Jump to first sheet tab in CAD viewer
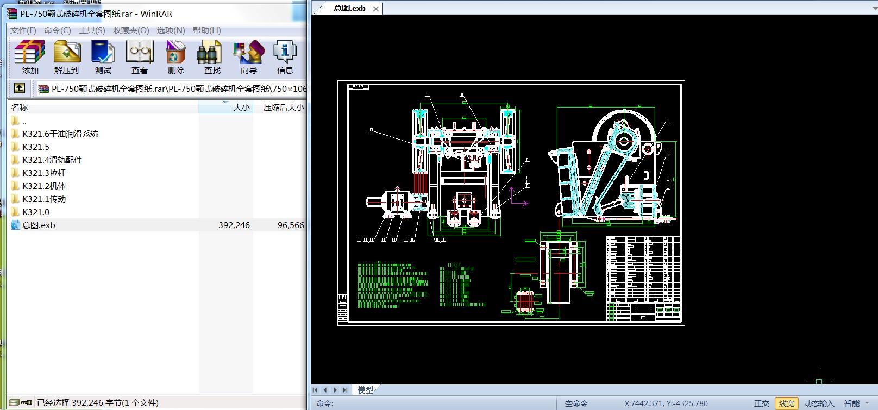Viewport: 878px width, 410px height. [x=315, y=390]
